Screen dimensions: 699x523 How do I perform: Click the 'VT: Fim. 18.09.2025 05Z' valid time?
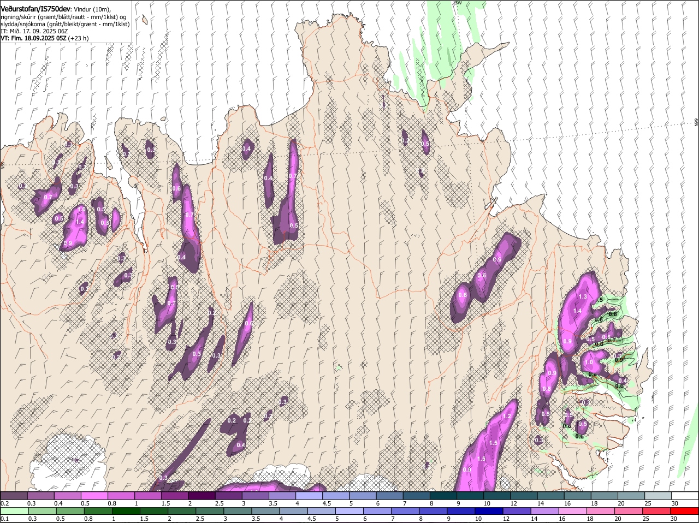click(x=33, y=38)
